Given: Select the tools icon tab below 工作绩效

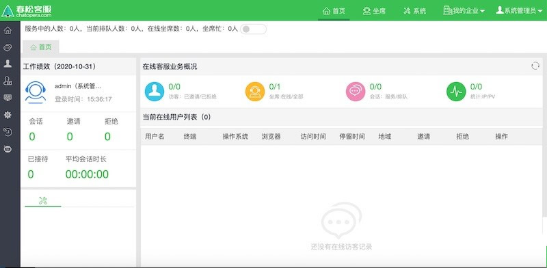Looking at the screenshot, I should tap(43, 200).
